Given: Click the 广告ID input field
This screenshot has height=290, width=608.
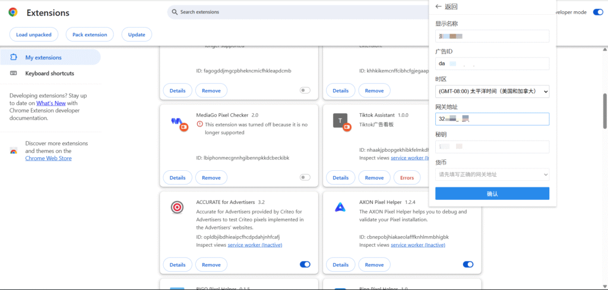Looking at the screenshot, I should (492, 63).
